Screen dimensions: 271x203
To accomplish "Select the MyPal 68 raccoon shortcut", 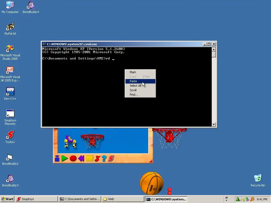I will point(10,29).
